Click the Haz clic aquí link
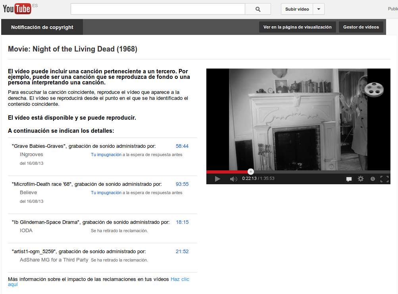Image resolution: width=398 pixels, height=294 pixels. pyautogui.click(x=180, y=279)
